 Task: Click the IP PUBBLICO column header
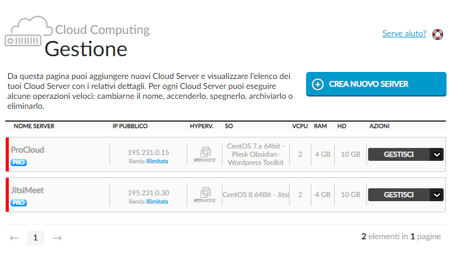pos(130,126)
